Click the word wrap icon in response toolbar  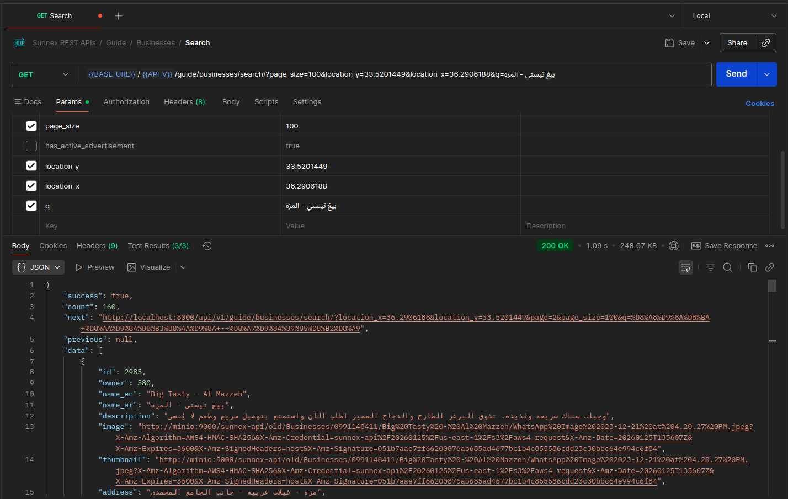(685, 267)
